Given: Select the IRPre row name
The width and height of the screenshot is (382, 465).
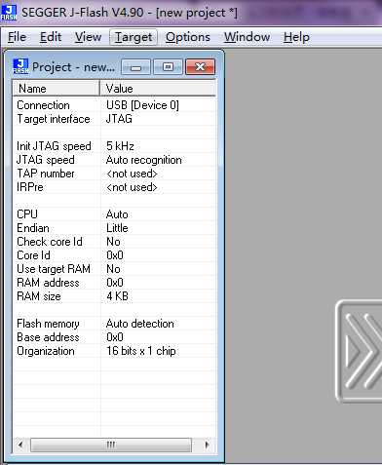Looking at the screenshot, I should [x=30, y=187].
